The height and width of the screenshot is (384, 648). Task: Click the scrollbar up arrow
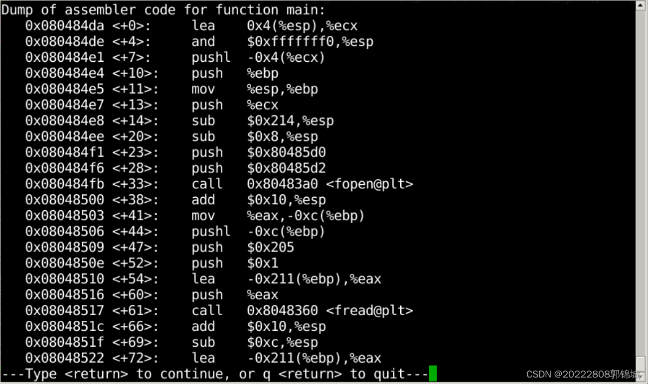click(x=641, y=5)
